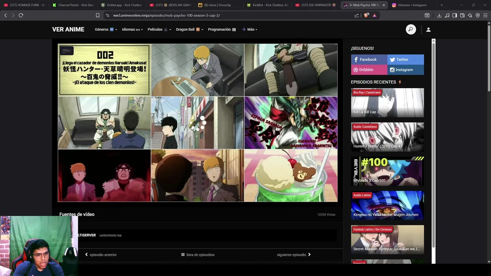Click the browser back arrow
491x276 pixels.
tap(5, 15)
